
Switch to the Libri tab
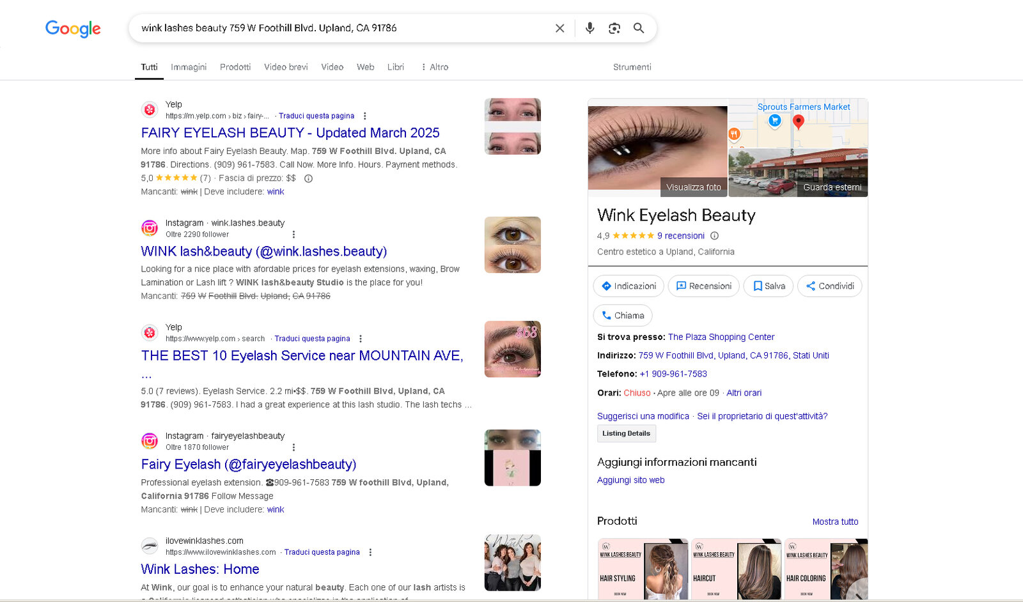click(395, 67)
